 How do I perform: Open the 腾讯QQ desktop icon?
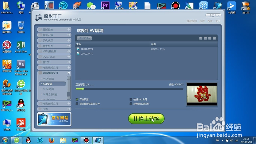coord(21,105)
